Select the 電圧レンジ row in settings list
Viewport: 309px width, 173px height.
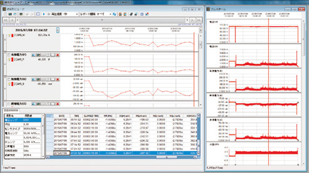23,120
